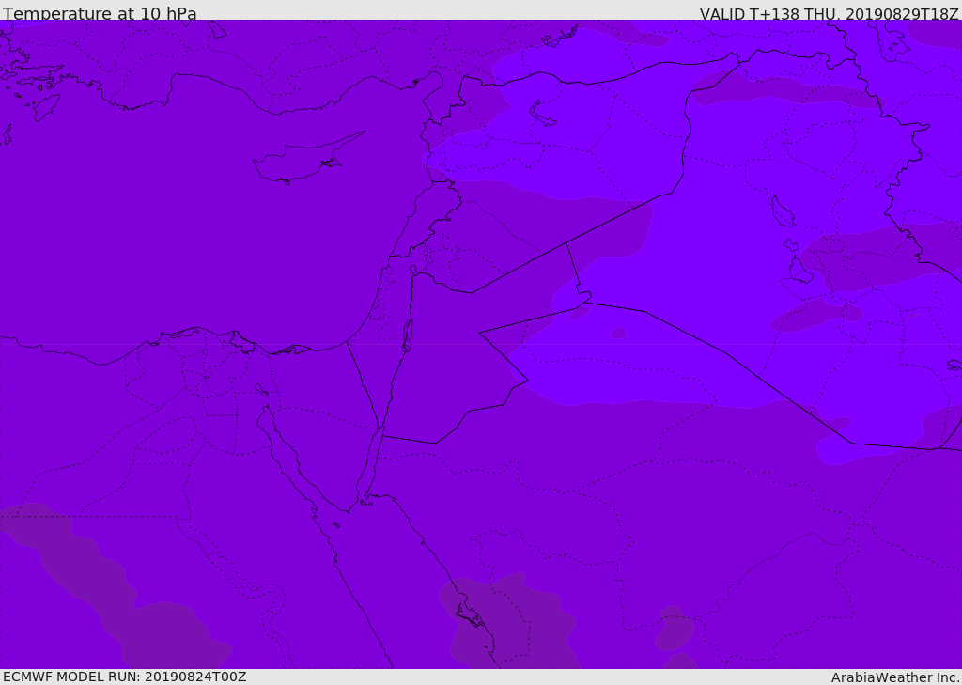Click the 'ECMWF MODEL RUN: 20190824T00Z' text
This screenshot has height=685, width=962.
tap(125, 677)
